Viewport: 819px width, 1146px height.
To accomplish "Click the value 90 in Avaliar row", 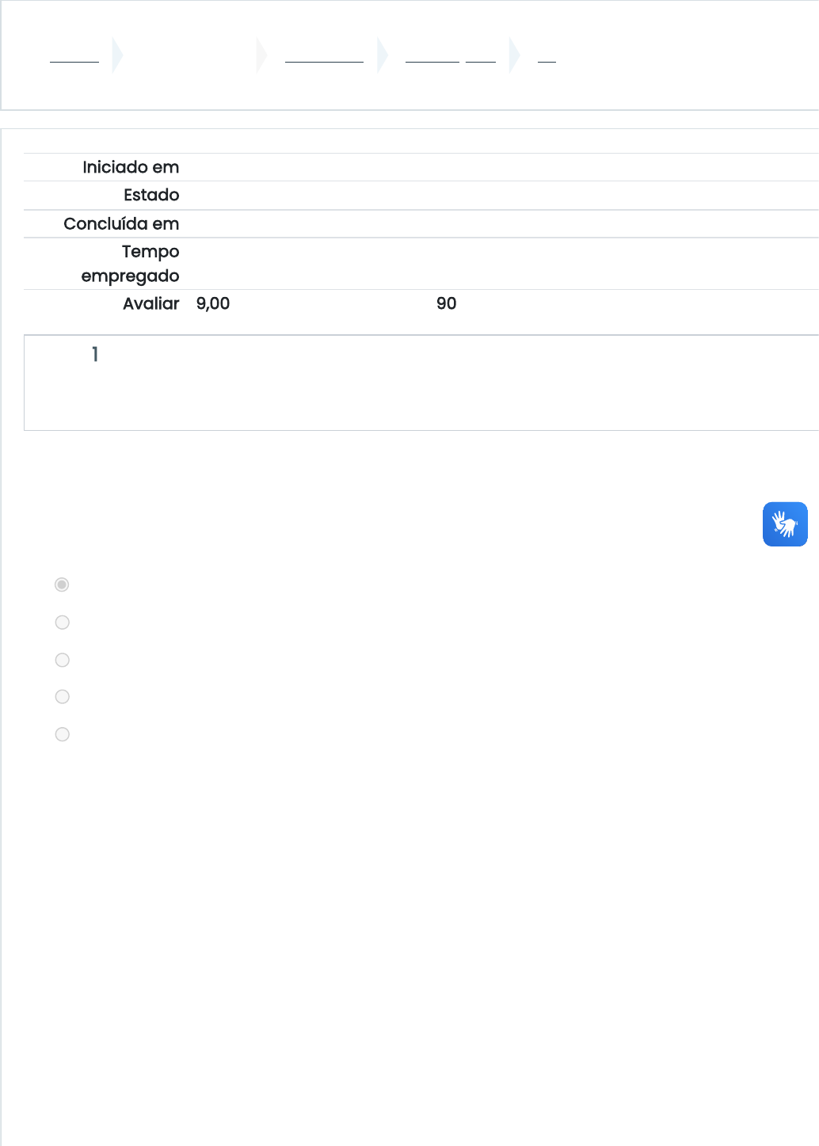I will (x=447, y=303).
